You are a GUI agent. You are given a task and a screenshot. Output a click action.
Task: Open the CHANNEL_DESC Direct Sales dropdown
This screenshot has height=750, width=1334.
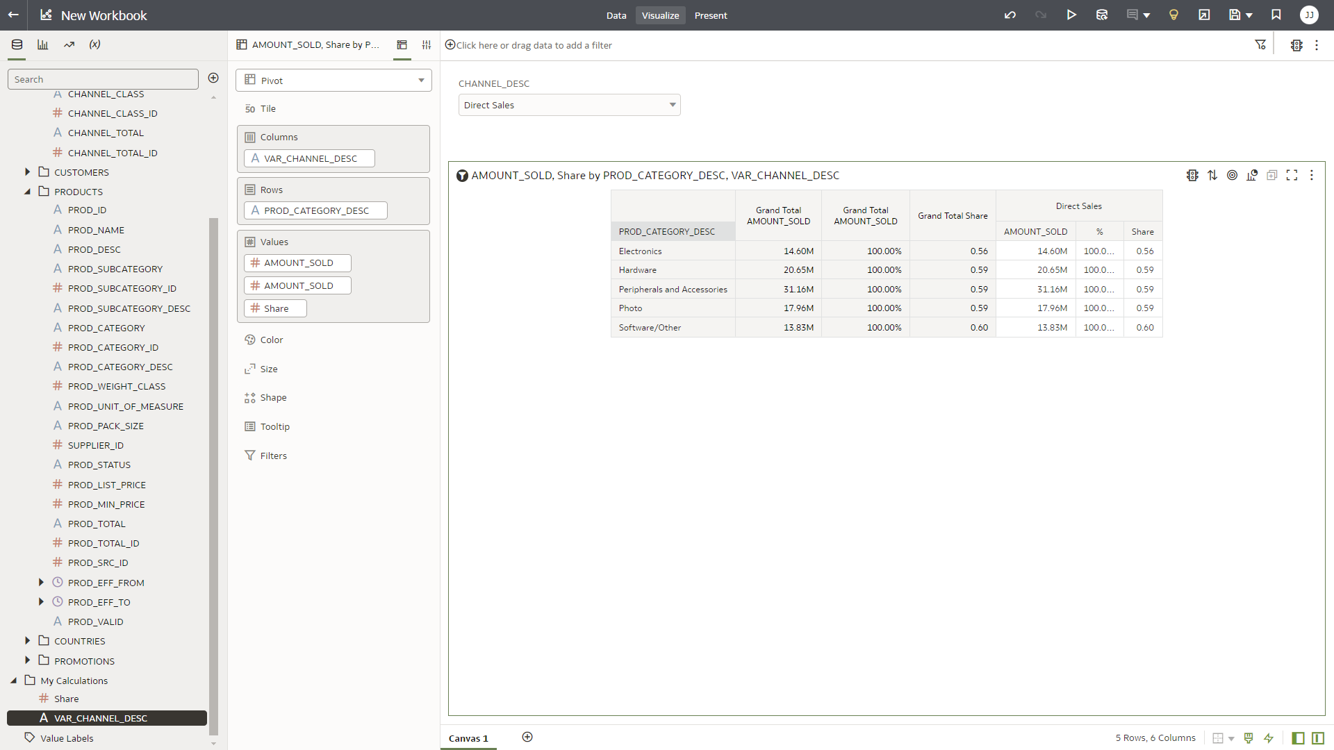[x=569, y=106]
